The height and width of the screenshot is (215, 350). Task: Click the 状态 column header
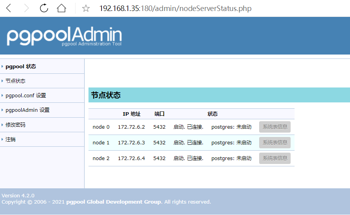point(212,114)
